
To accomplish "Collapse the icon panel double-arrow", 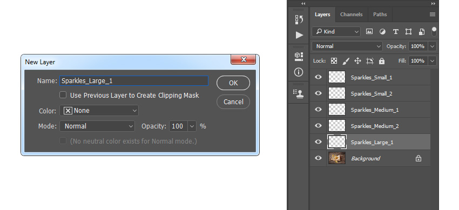I will click(x=303, y=4).
